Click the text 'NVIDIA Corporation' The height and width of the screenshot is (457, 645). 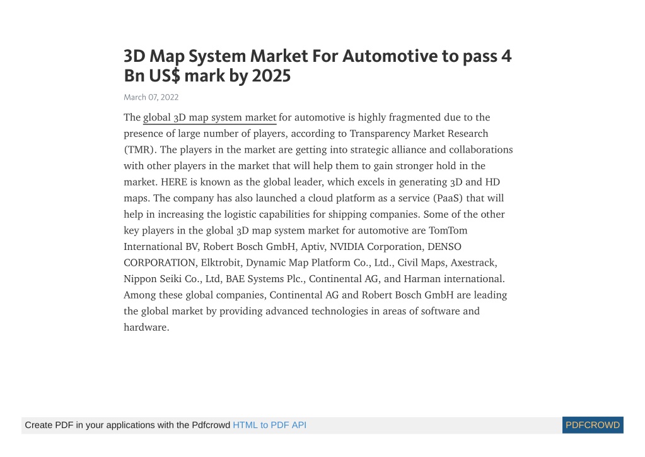pyautogui.click(x=376, y=247)
